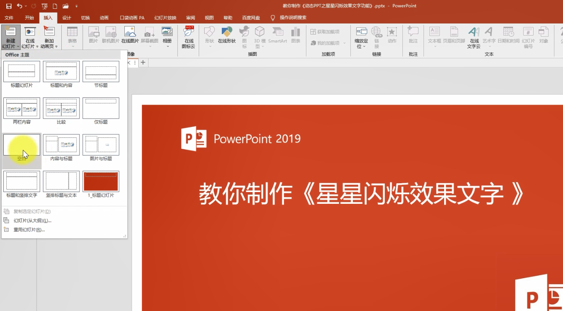
Task: Click 获取加载项 button
Action: 325,32
